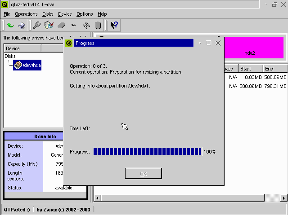
Task: Click 'by Zanac (c) 2002-2003' status text
Action: coord(63,210)
